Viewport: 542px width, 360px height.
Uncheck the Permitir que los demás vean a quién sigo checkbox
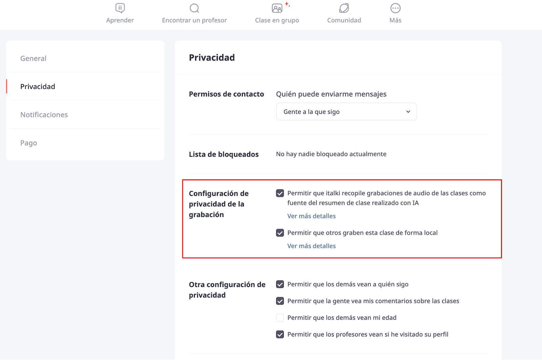[x=280, y=284]
